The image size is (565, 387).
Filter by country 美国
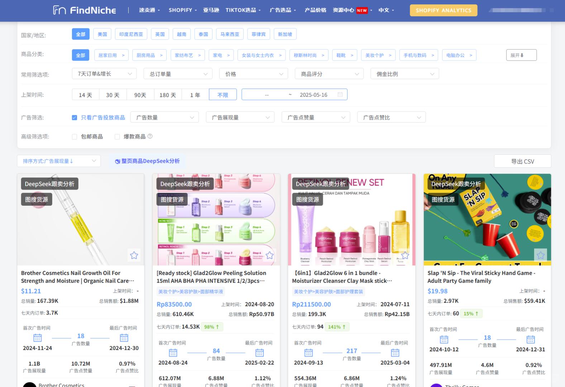pyautogui.click(x=102, y=34)
